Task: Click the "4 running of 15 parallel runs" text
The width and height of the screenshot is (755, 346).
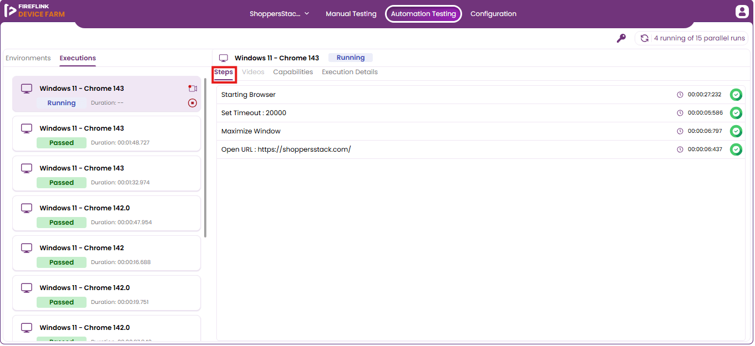Action: point(700,38)
